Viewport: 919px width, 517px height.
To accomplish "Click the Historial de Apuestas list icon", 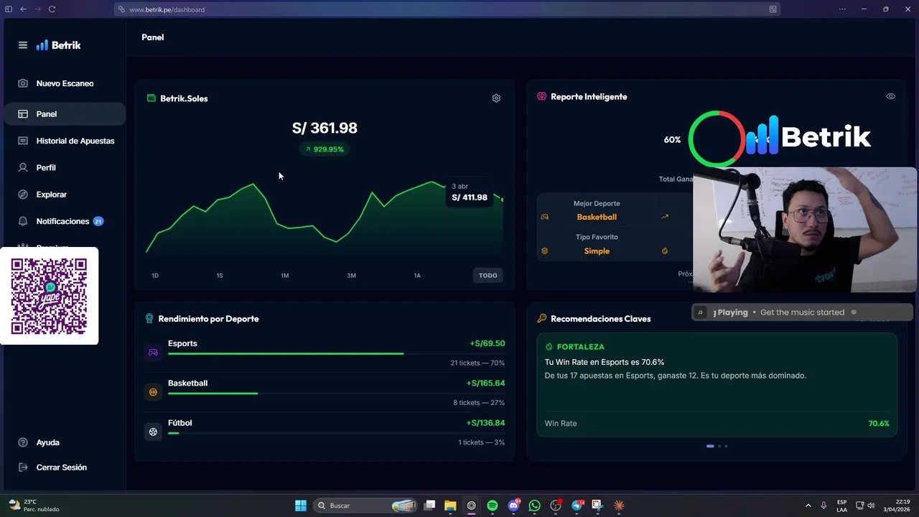I will [23, 141].
